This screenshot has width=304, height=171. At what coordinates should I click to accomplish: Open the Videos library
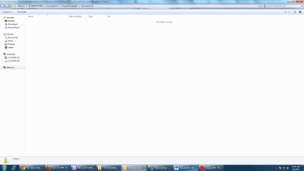tap(11, 48)
